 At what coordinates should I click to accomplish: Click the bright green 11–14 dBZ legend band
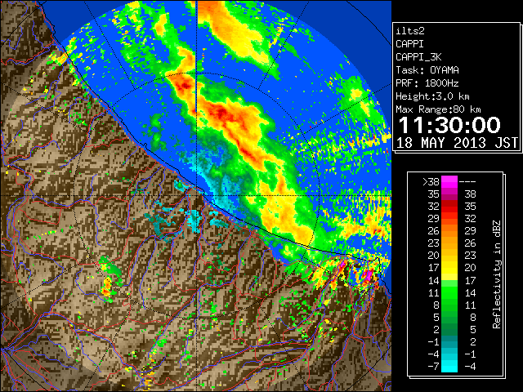pos(449,292)
